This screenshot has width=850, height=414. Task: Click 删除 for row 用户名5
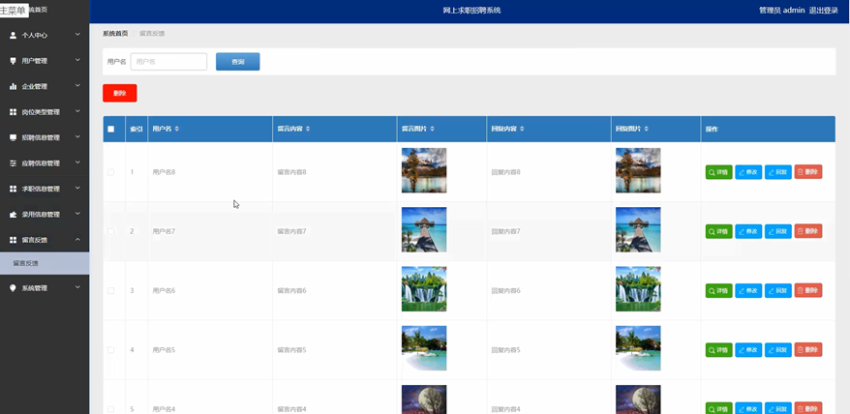[808, 350]
